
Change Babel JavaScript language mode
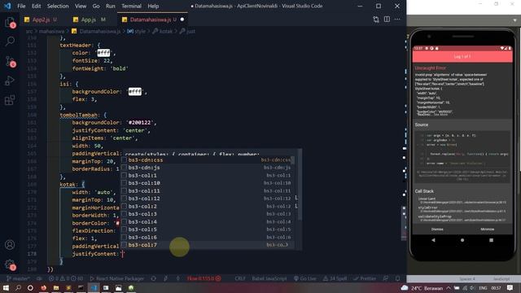[x=269, y=278]
